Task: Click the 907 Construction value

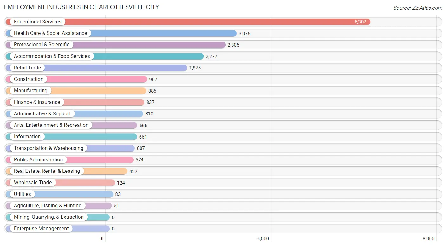Action: click(153, 80)
